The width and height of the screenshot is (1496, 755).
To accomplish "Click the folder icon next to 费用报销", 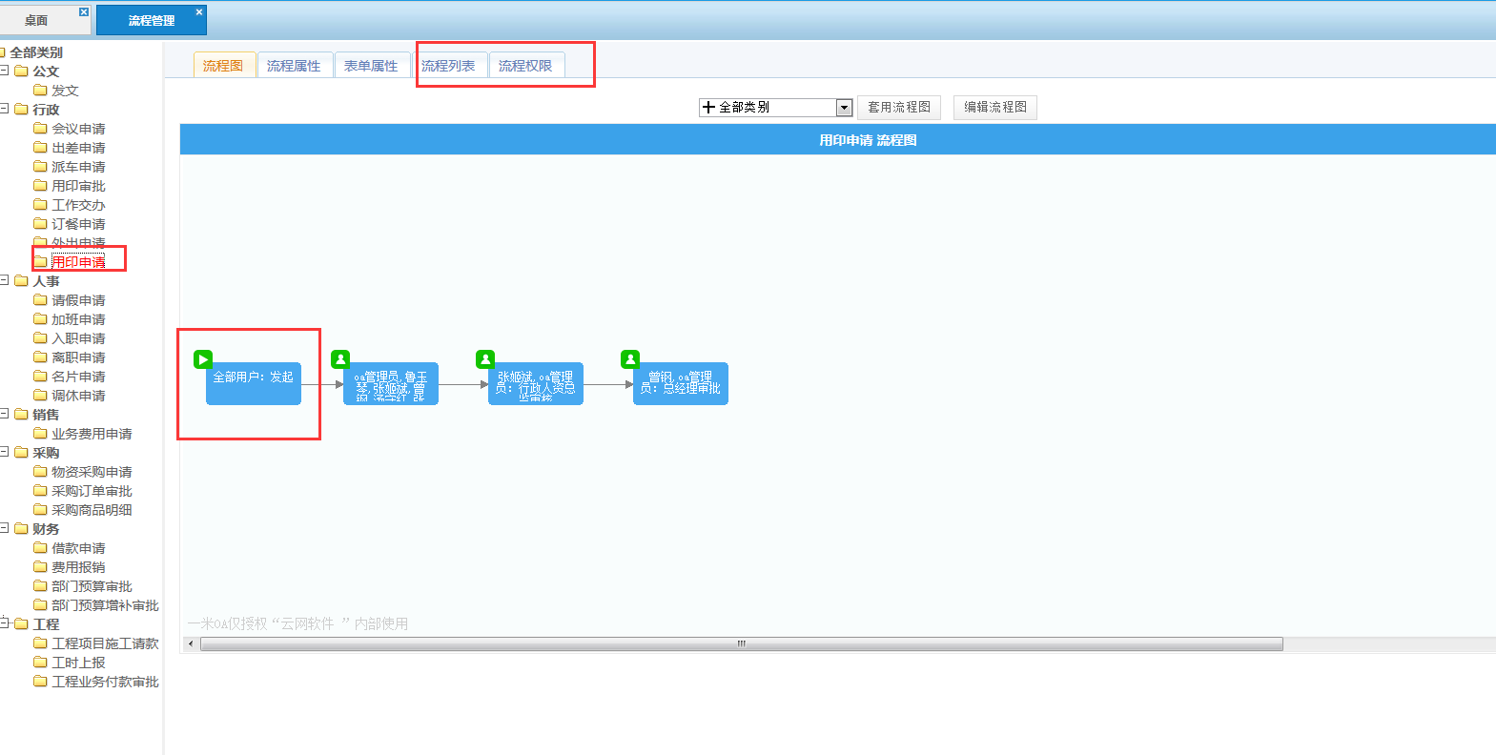I will [x=40, y=566].
